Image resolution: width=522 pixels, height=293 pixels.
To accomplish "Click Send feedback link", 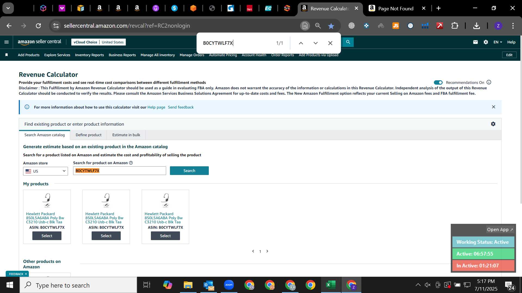I will pyautogui.click(x=181, y=107).
